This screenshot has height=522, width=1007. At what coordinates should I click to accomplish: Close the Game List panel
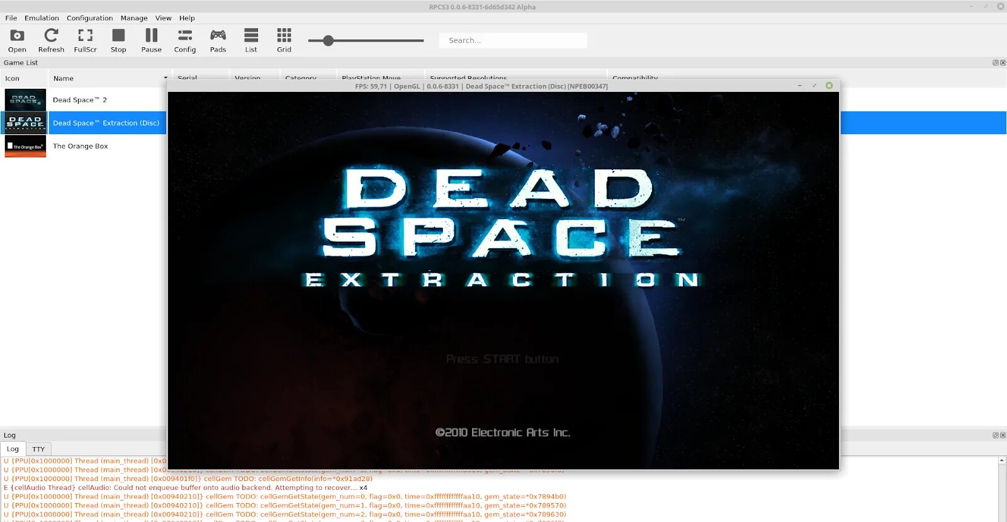pyautogui.click(x=1003, y=62)
